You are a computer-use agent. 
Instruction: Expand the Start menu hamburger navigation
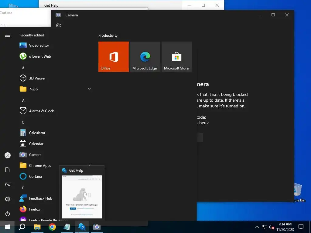(8, 35)
